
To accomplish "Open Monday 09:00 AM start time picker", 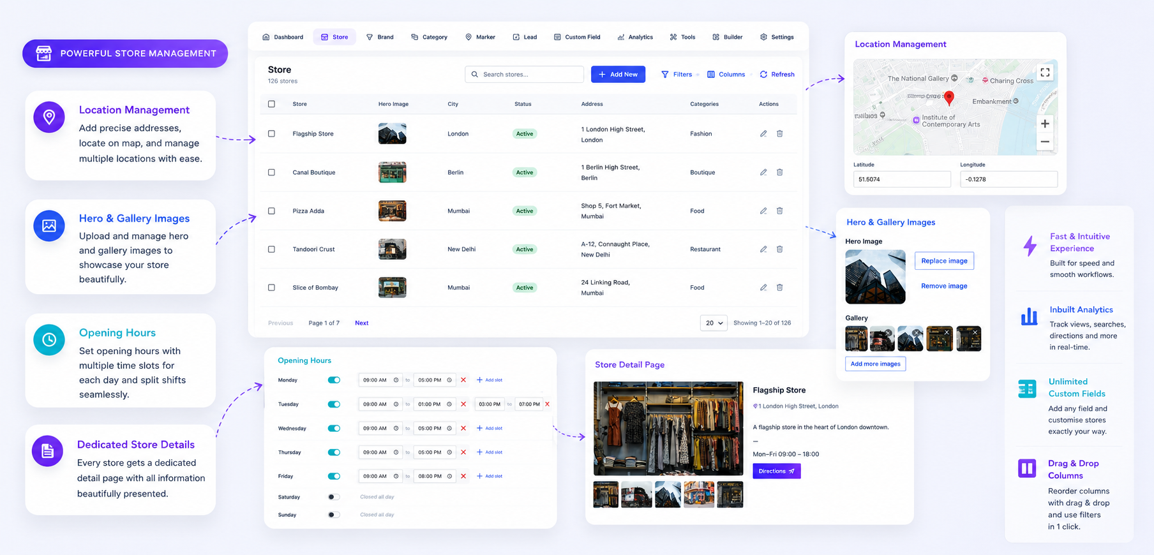I will pos(380,380).
